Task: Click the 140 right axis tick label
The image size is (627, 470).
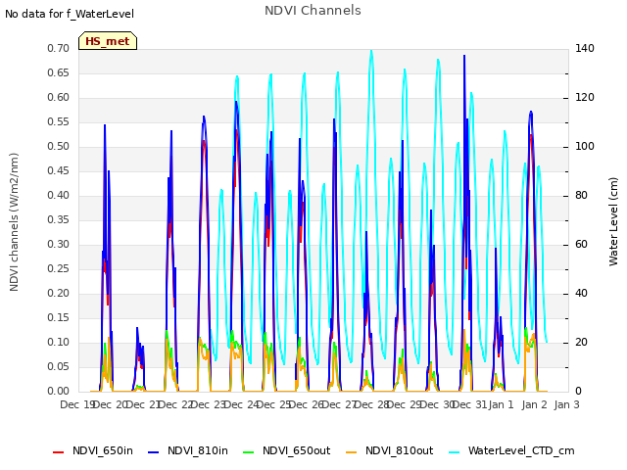Action: click(x=585, y=48)
